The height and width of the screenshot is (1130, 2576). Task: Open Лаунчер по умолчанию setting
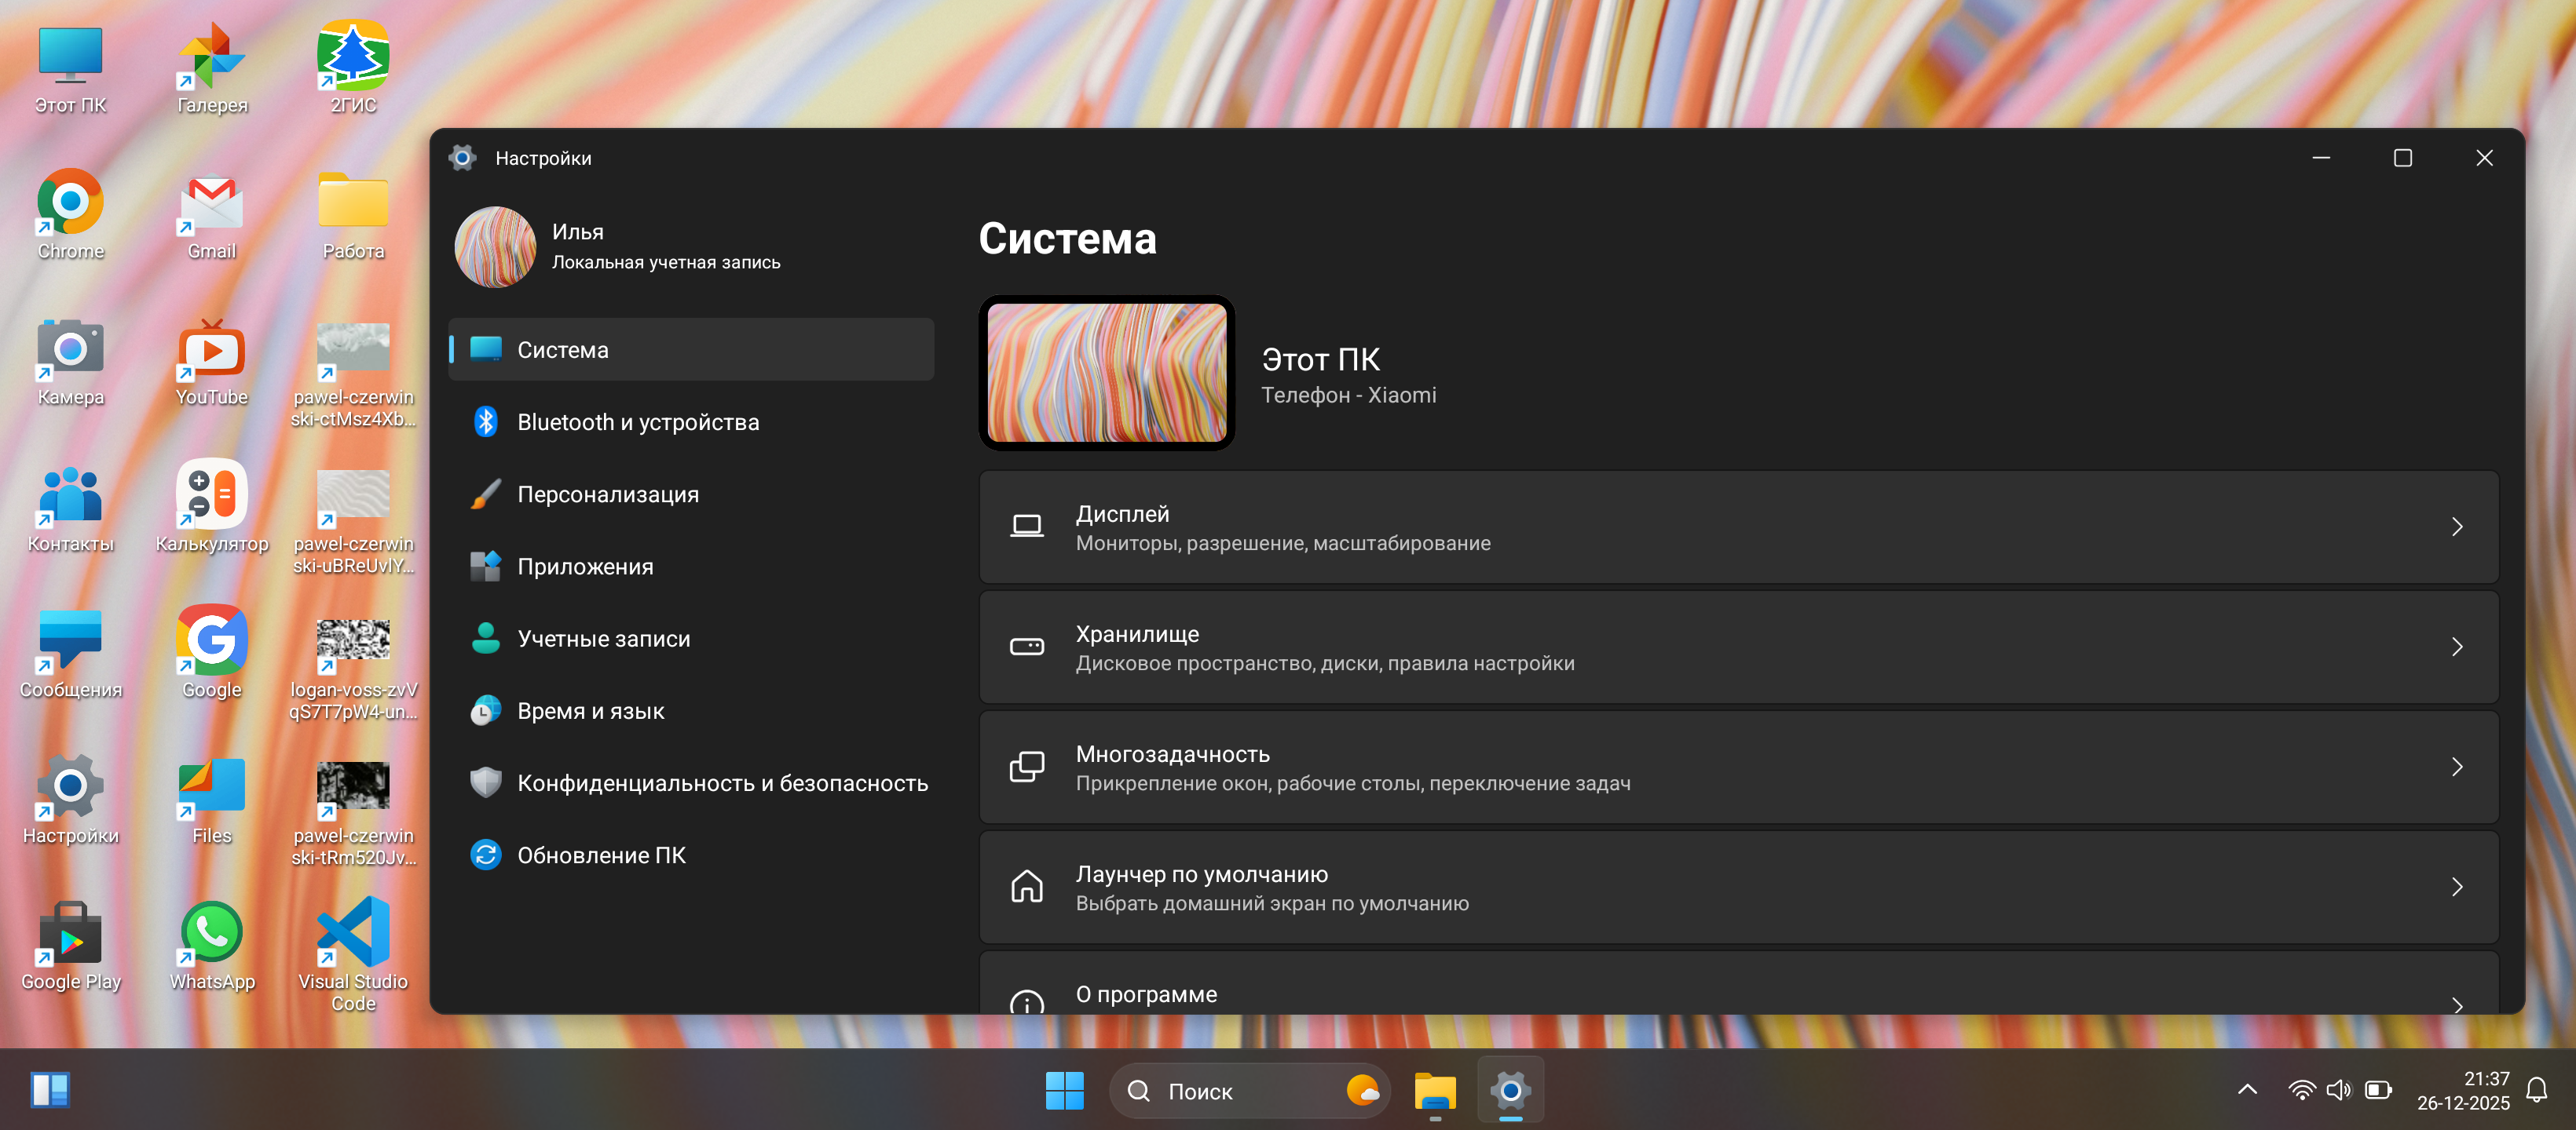[x=1738, y=888]
